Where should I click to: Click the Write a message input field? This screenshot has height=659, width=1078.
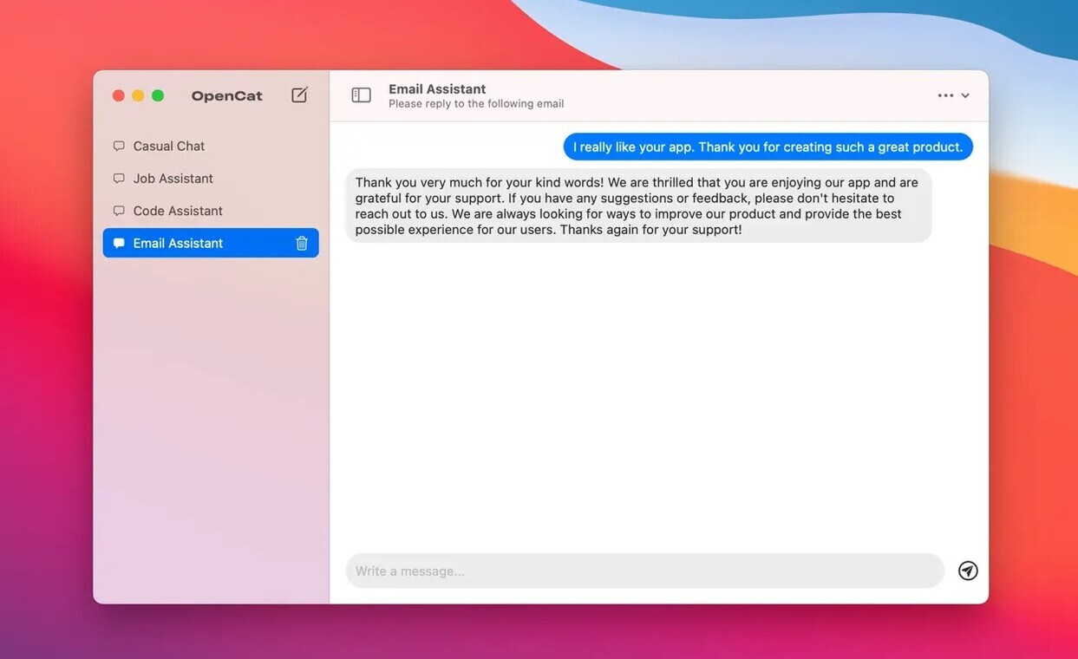click(x=607, y=571)
